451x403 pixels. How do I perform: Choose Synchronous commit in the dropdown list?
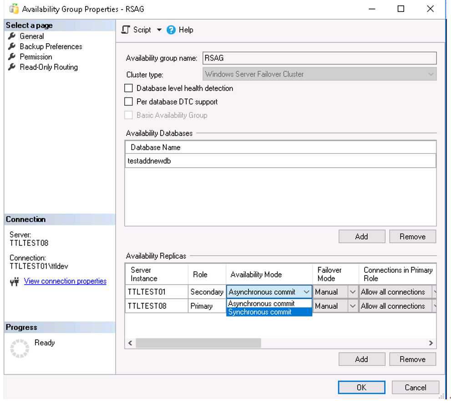[x=269, y=312]
